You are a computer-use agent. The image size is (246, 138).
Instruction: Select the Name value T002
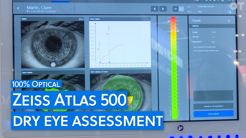tap(200, 12)
